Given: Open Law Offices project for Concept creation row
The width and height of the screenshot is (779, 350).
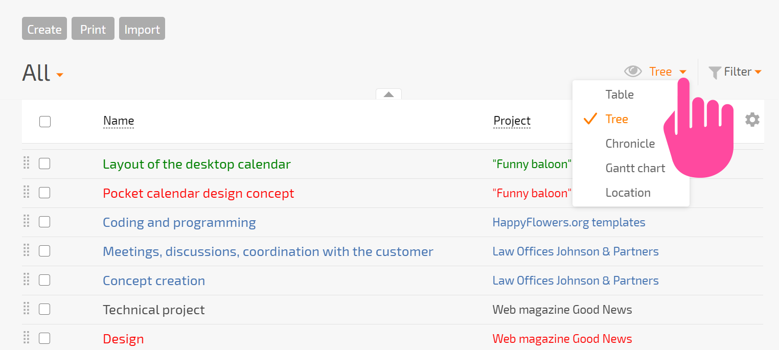Looking at the screenshot, I should point(576,281).
